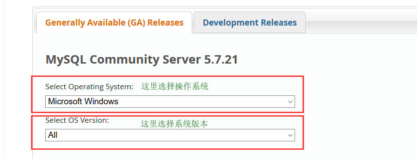The image size is (417, 159).
Task: Click the MySQL Community Server 5.7.21 heading
Action: 142,60
